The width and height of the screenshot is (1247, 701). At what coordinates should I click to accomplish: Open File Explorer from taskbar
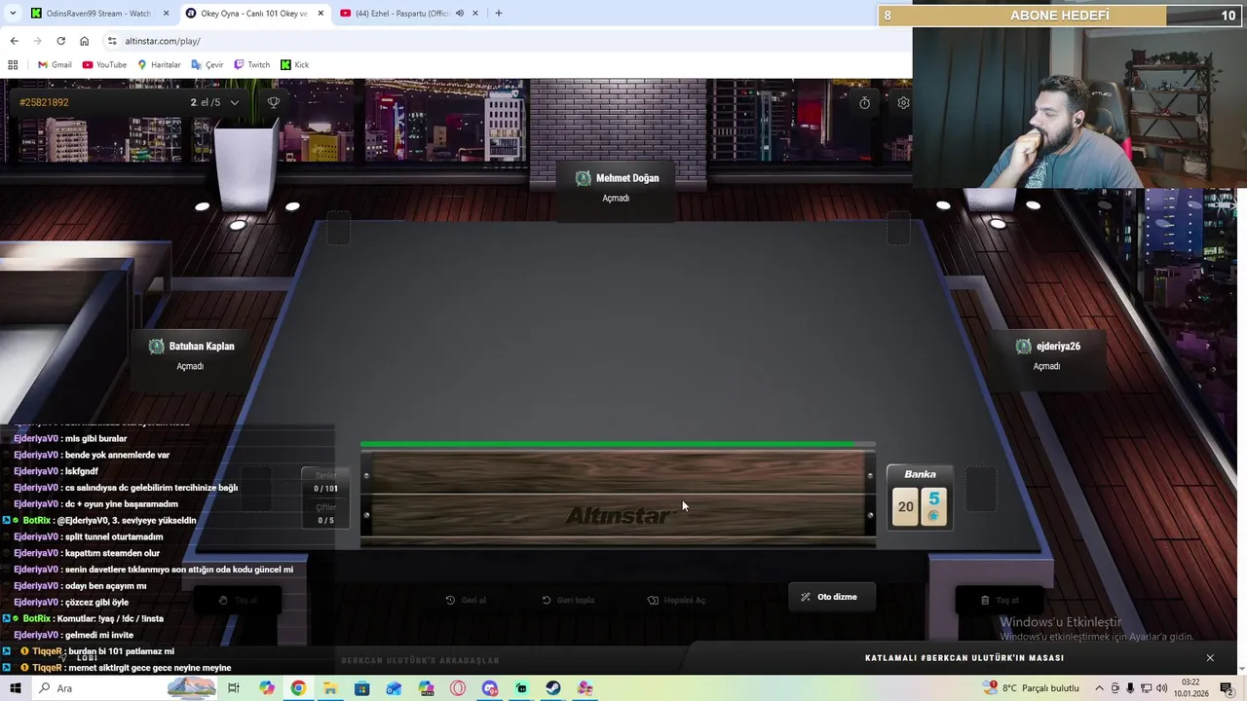click(x=330, y=688)
